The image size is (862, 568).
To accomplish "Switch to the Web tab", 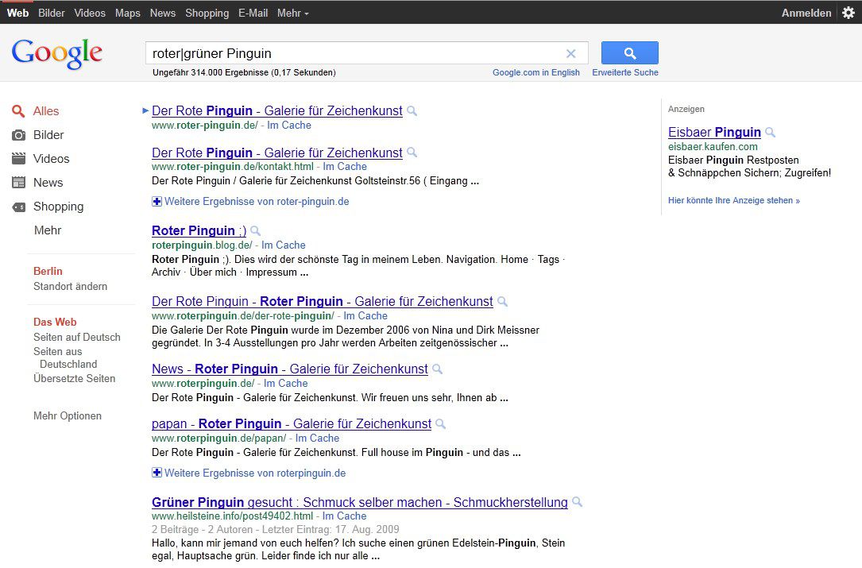I will click(17, 13).
